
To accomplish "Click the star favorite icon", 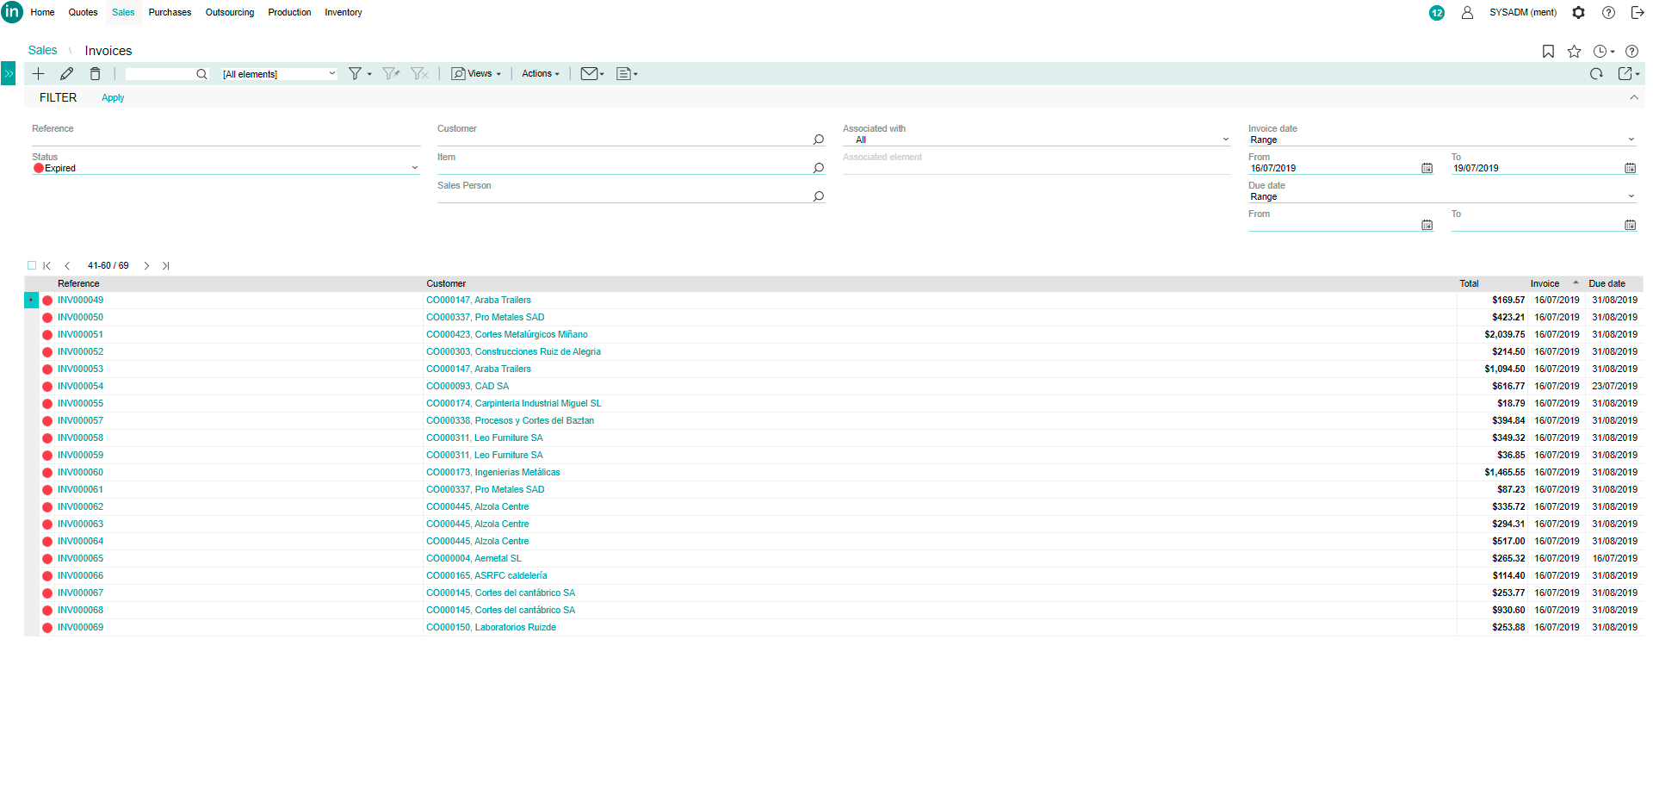I will coord(1574,52).
